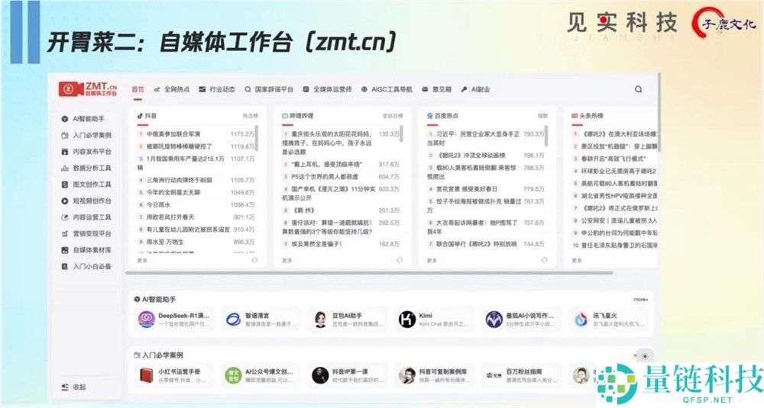
Task: Refresh the 百度热点 panel
Action: [x=544, y=260]
